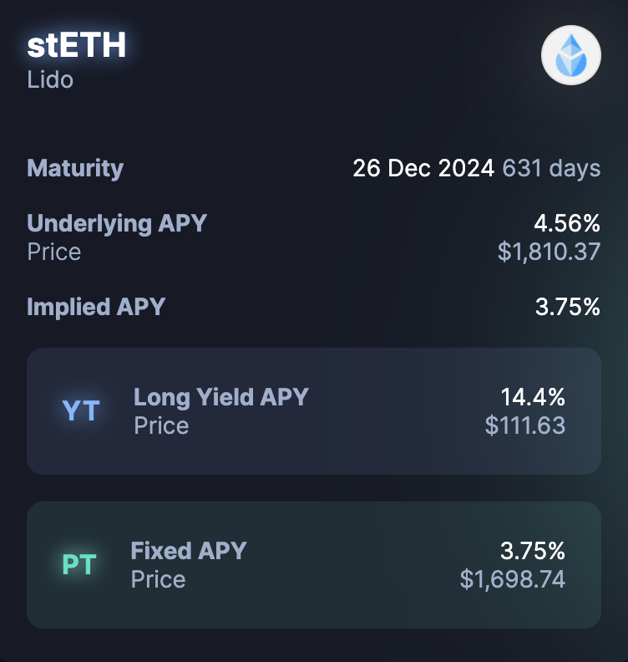Screen dimensions: 628x662
Task: Click the YT token label icon
Action: tap(81, 411)
